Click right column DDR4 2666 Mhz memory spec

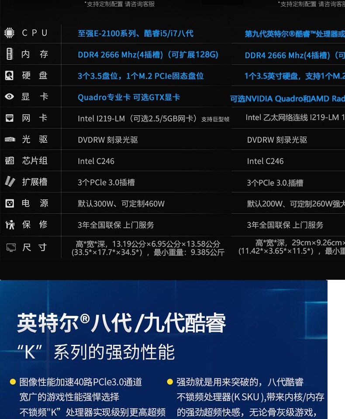[295, 55]
